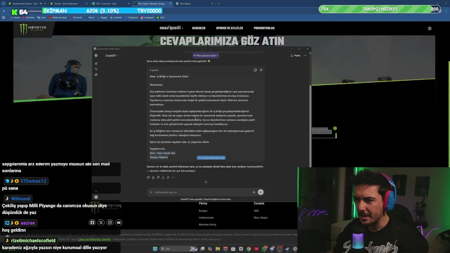450x253 pixels.
Task: Jump to bottom with the down-arrow button
Action: coord(206,182)
